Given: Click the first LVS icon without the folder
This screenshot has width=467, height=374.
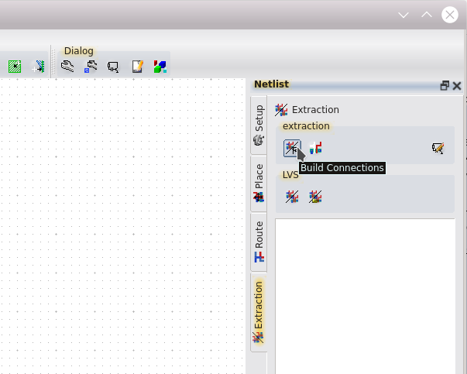Looking at the screenshot, I should tap(292, 197).
